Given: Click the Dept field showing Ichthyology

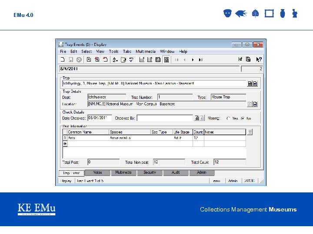Looking at the screenshot, I should (x=107, y=97).
